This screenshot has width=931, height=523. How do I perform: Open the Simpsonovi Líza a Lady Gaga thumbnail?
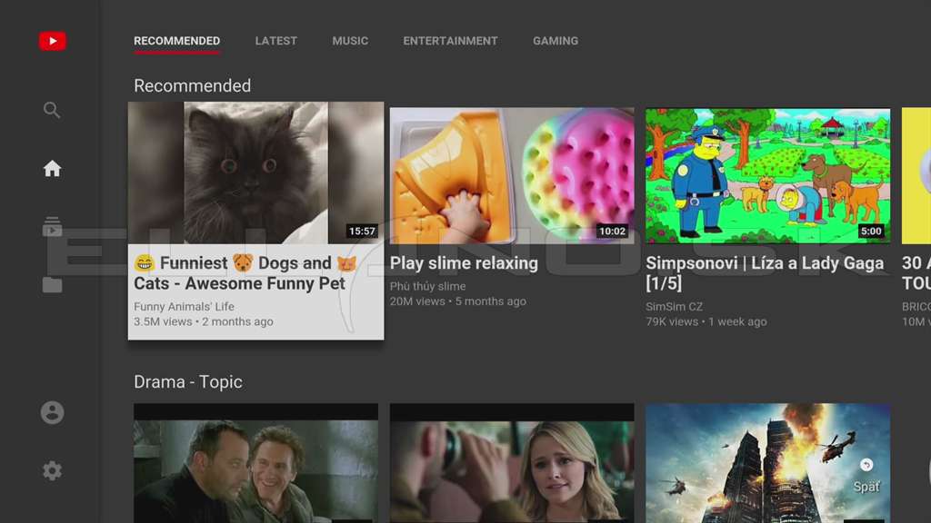point(767,175)
